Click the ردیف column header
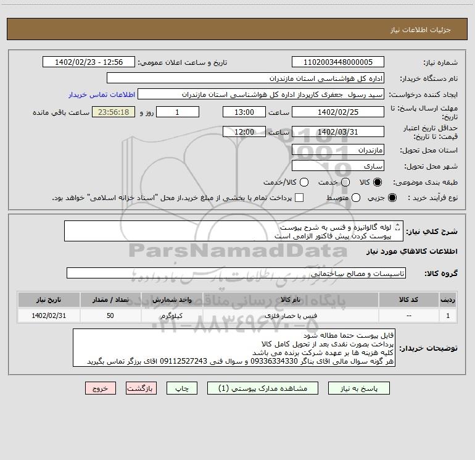 (x=448, y=299)
